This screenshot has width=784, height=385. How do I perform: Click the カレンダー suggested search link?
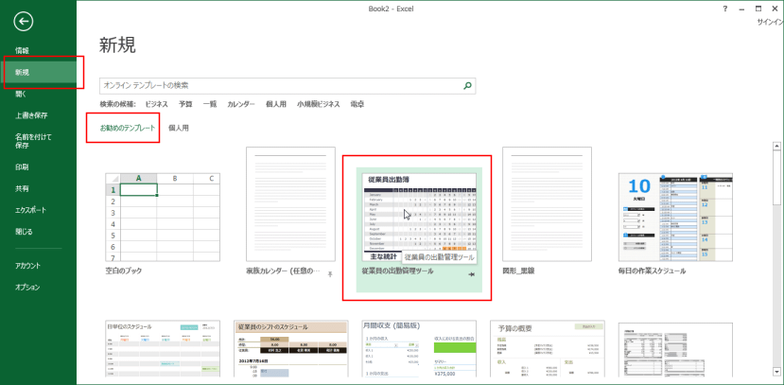coord(240,104)
